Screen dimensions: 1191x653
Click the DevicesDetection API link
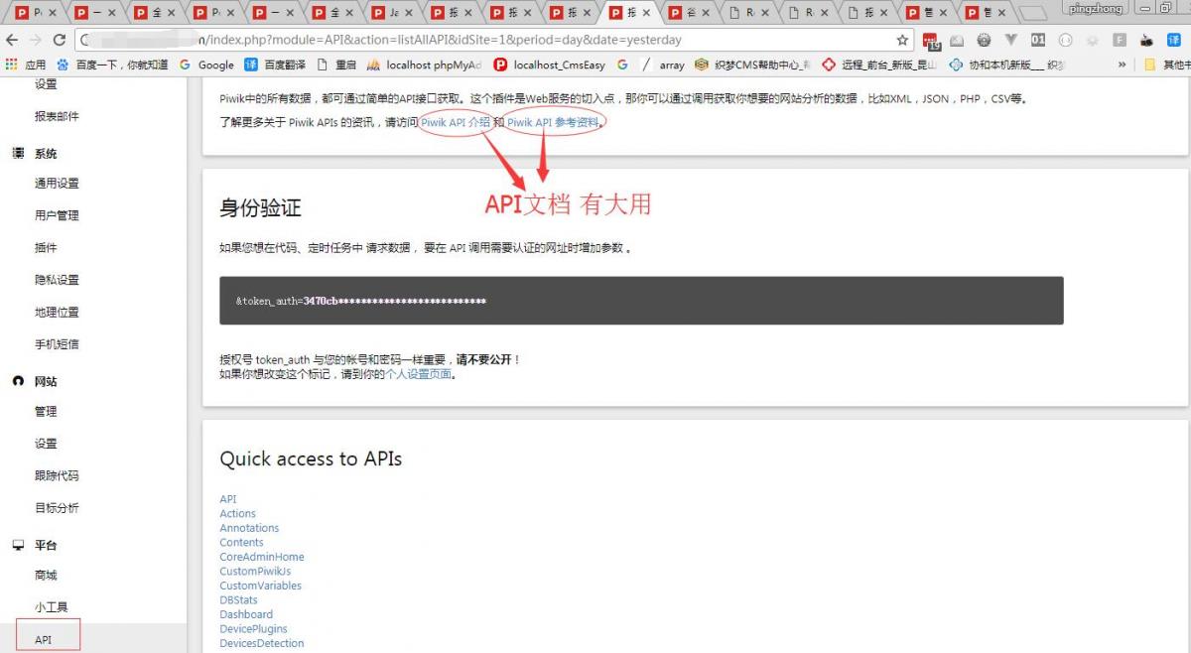coord(261,643)
